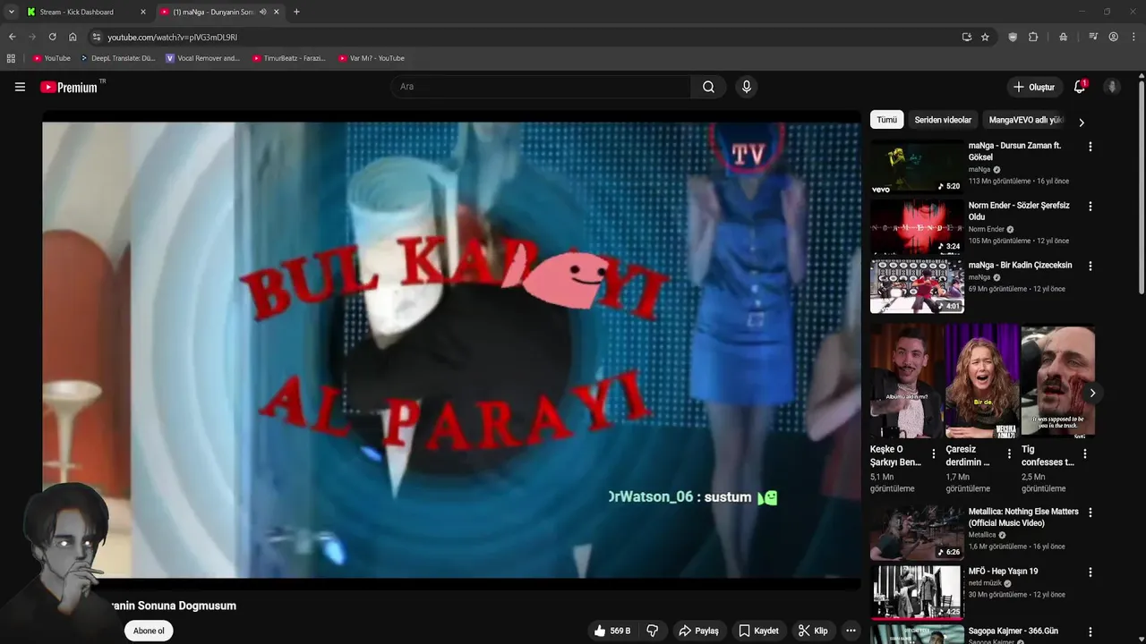Open Keşke O Şarkıyı Ben short
Image resolution: width=1146 pixels, height=644 pixels.
pos(906,381)
